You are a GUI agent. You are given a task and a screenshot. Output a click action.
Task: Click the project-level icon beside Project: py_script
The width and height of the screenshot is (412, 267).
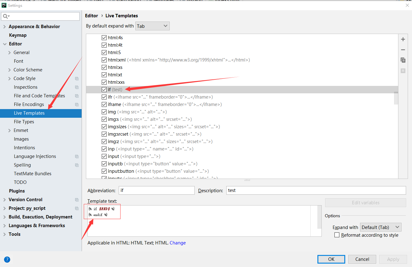coord(77,208)
